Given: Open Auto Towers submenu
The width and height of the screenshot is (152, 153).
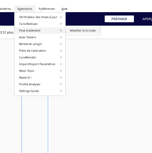Looking at the screenshot, I should 40,37.
